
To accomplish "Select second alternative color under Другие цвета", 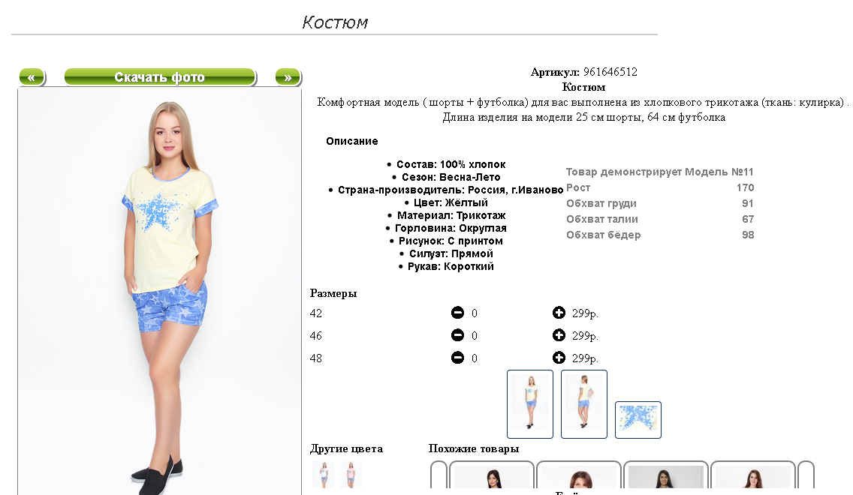I will [351, 474].
